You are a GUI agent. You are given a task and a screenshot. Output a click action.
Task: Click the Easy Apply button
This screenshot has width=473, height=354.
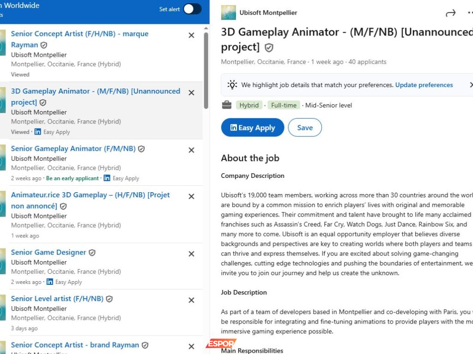pos(253,128)
